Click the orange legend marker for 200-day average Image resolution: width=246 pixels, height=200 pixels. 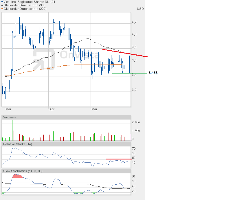tap(2, 9)
